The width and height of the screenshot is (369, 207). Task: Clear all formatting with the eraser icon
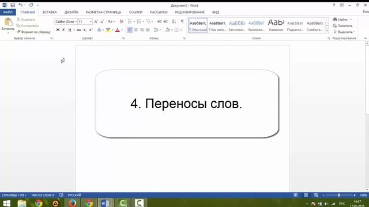coord(122,22)
